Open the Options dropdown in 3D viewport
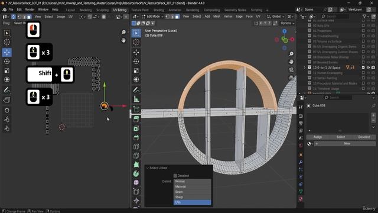This screenshot has width=378, height=213. (x=287, y=23)
